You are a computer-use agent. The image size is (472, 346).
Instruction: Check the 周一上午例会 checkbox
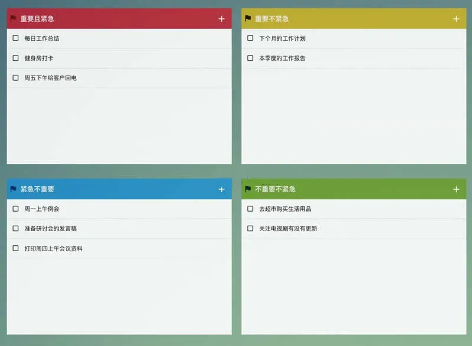click(16, 209)
